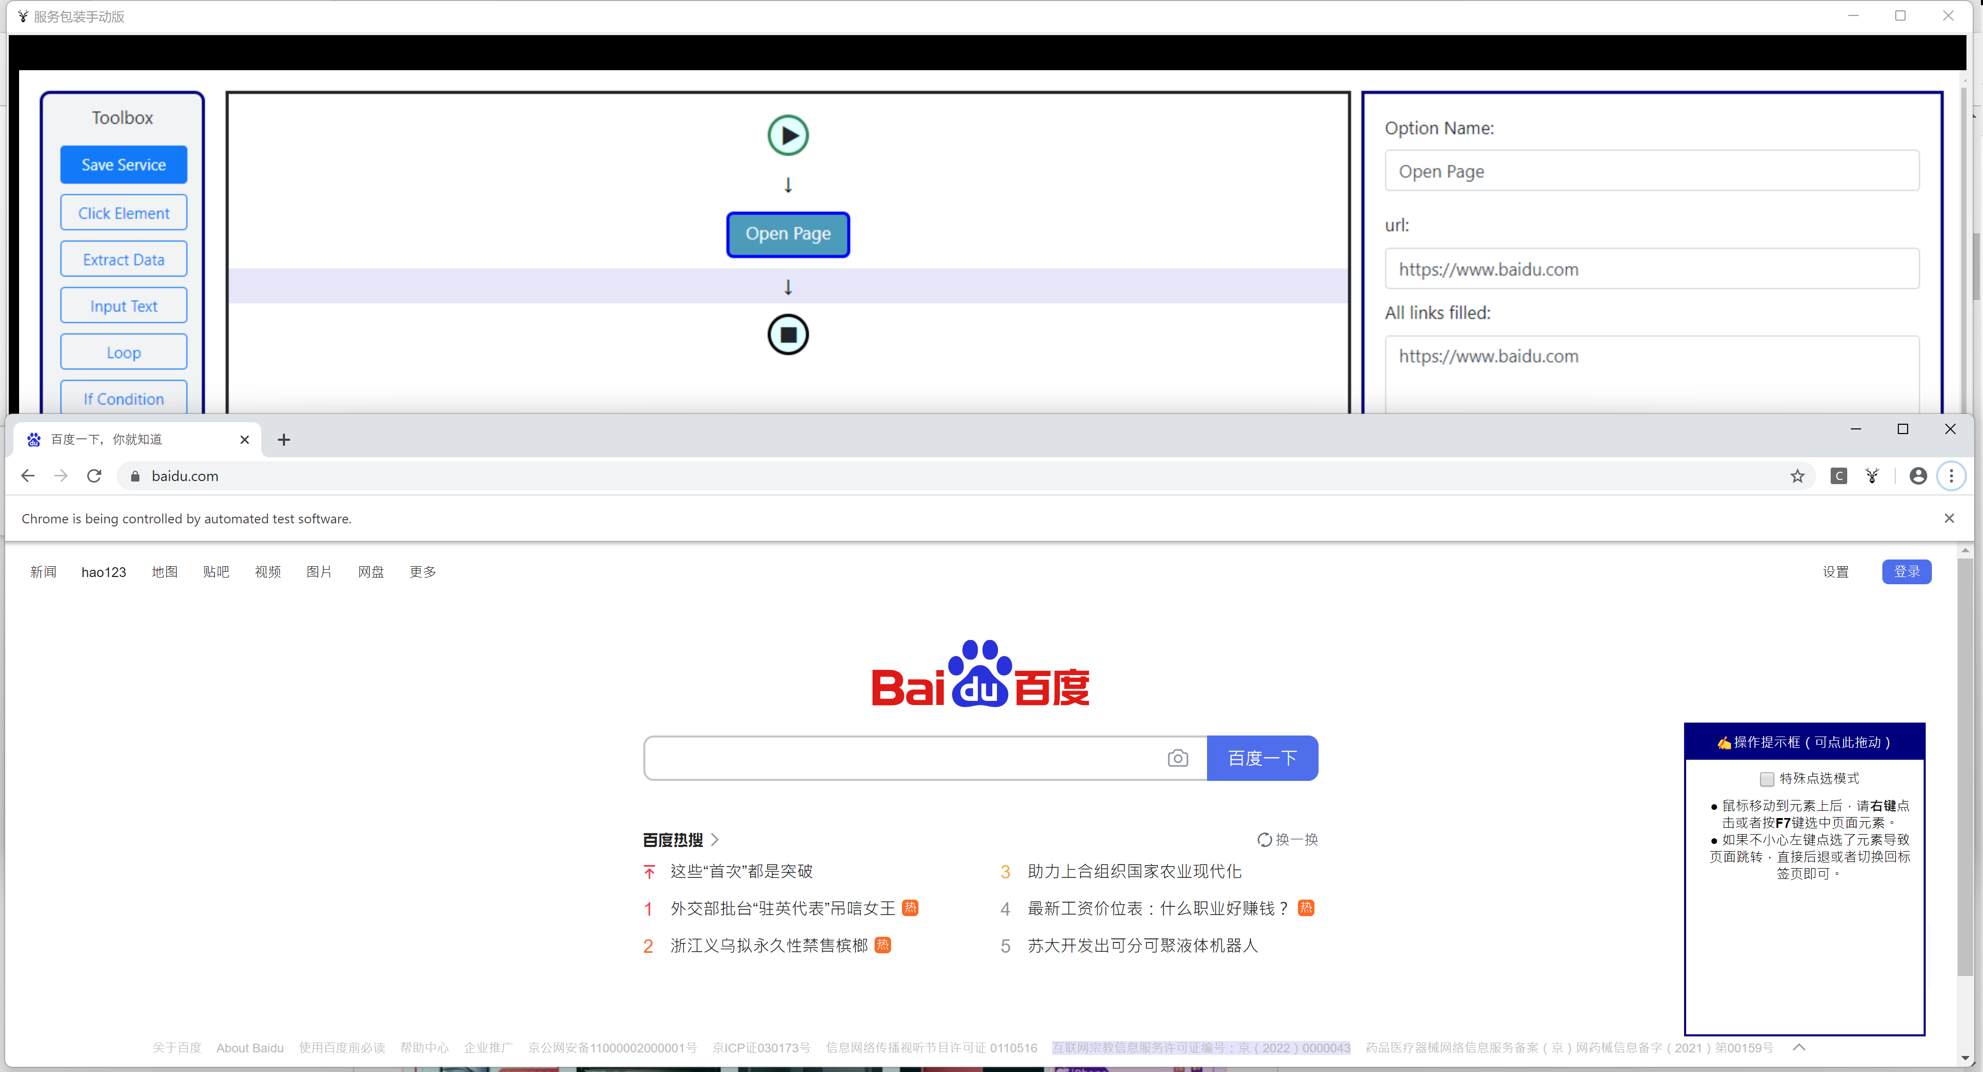This screenshot has height=1072, width=1983.
Task: Click the stop end node icon
Action: pos(787,335)
